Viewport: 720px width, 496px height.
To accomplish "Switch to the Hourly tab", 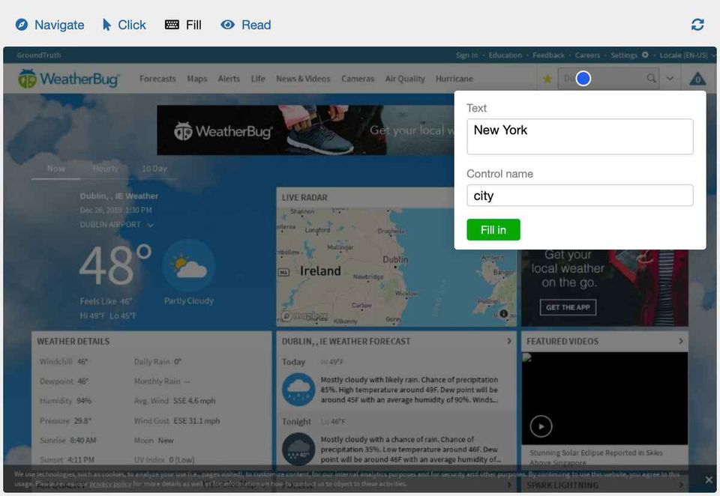I will (105, 169).
